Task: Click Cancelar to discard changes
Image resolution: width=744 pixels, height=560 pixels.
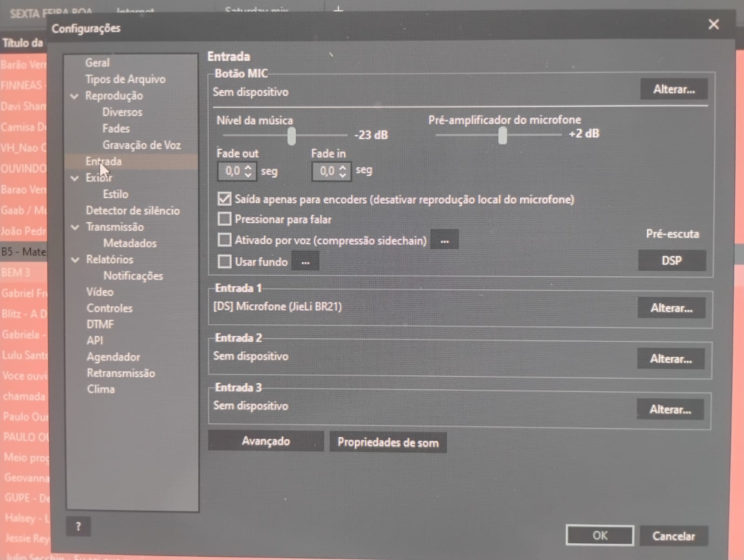Action: [x=673, y=536]
